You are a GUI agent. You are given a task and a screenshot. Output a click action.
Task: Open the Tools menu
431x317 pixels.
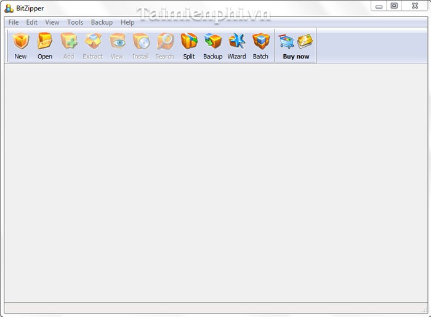tap(75, 22)
